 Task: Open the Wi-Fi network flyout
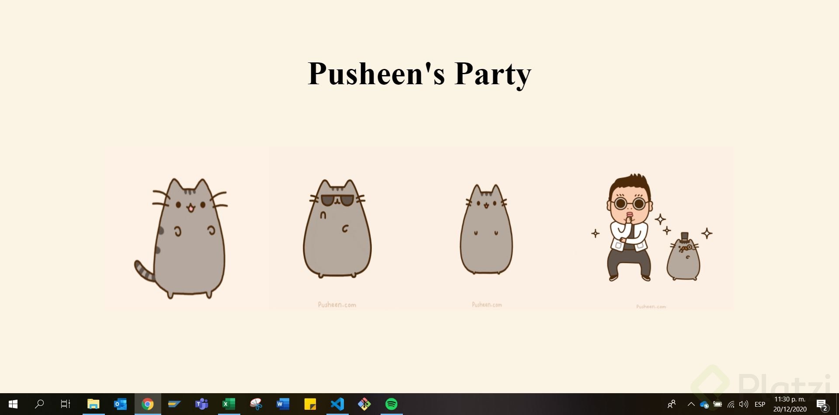point(731,405)
